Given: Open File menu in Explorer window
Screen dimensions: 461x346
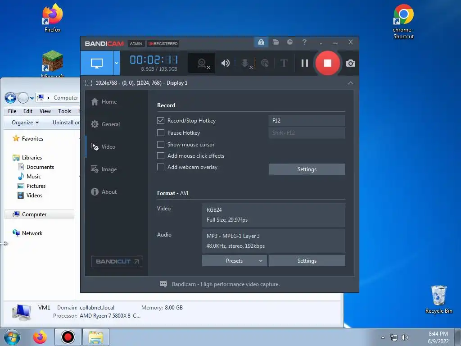Looking at the screenshot, I should [12, 111].
